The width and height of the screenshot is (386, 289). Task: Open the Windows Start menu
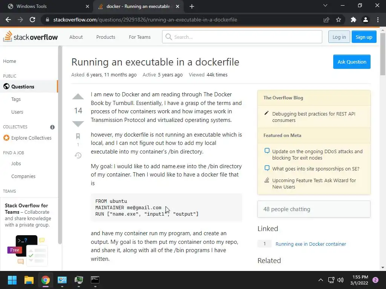12,280
